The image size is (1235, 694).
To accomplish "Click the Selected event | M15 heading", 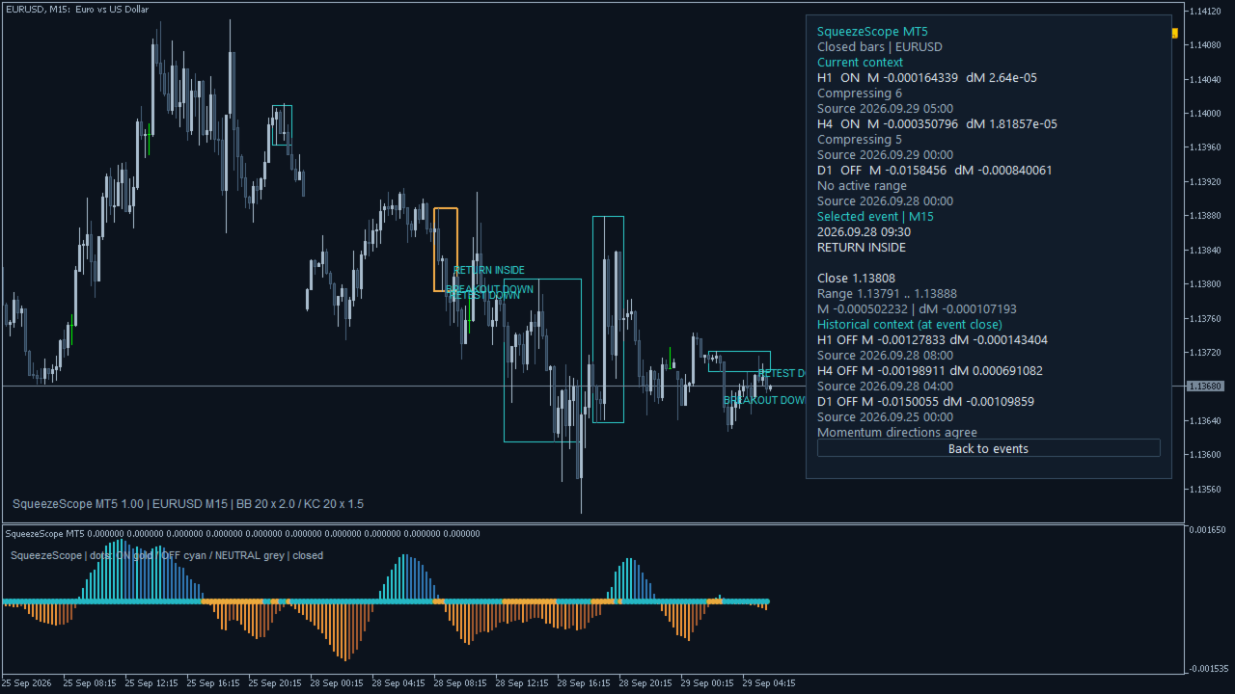I will coord(875,216).
